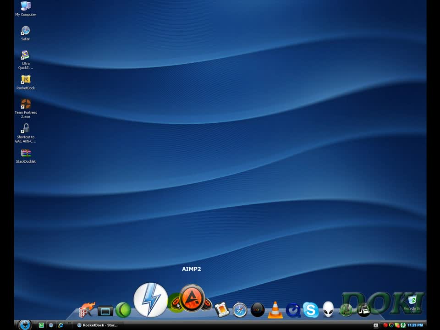Click the green lightning system tray icon
This screenshot has height=330, width=440.
pyautogui.click(x=403, y=325)
